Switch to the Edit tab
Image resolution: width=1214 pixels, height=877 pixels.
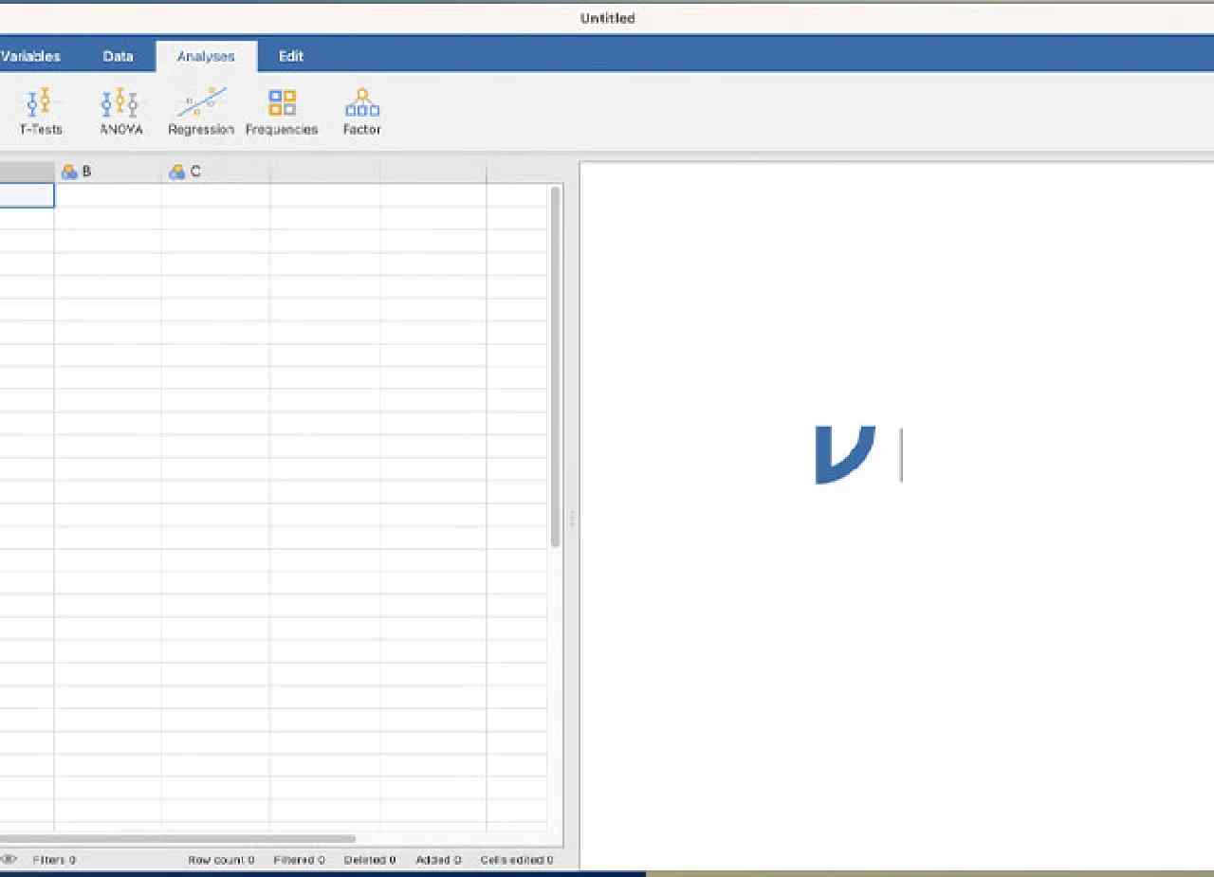pyautogui.click(x=291, y=56)
